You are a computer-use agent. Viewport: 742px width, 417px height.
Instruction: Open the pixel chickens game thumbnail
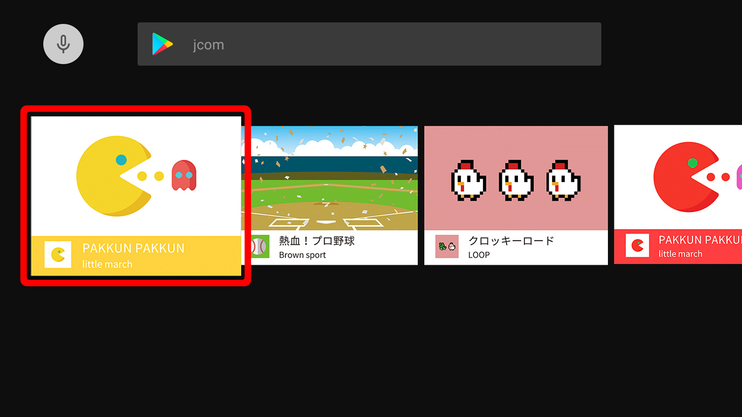[x=516, y=178]
